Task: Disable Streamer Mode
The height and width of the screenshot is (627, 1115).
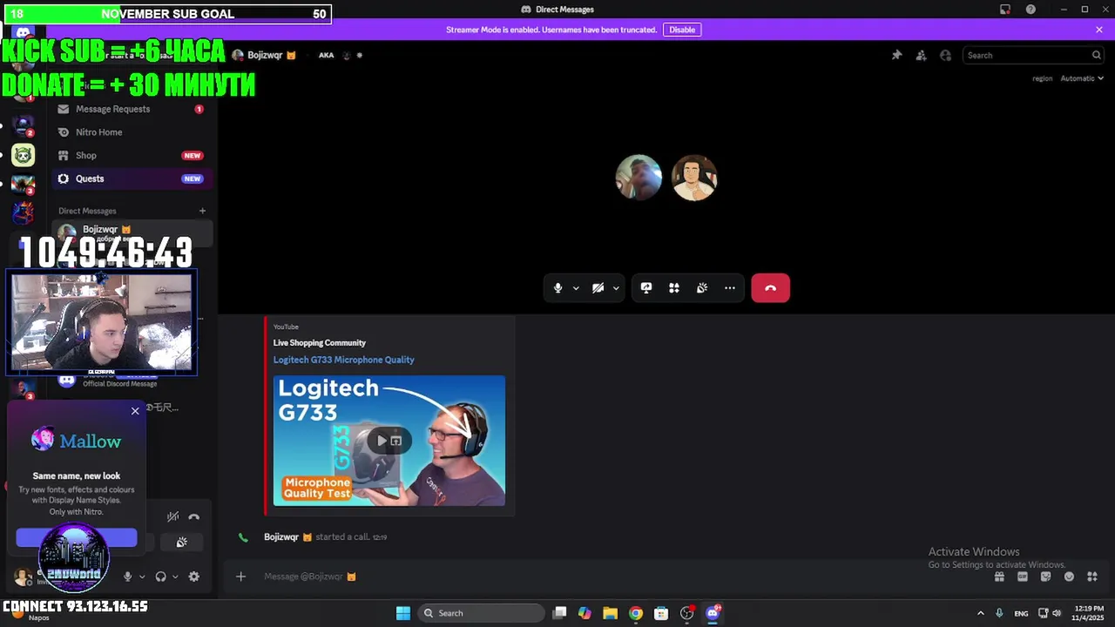Action: pos(682,30)
